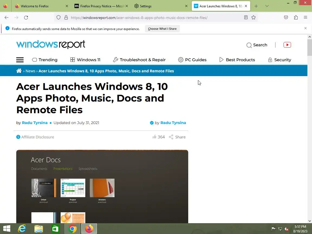Screen dimensions: 312x234
Task: Open the windowsreport logo homepage link
Action: [51, 44]
